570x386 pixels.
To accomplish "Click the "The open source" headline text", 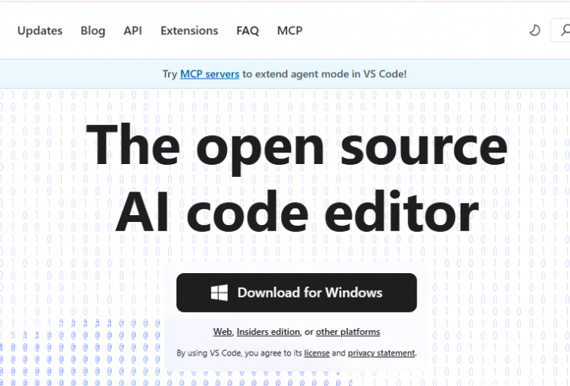I will [x=296, y=145].
